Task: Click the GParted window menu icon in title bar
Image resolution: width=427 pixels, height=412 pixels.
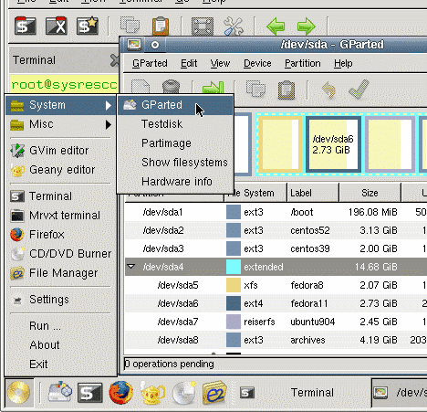Action: coord(134,45)
